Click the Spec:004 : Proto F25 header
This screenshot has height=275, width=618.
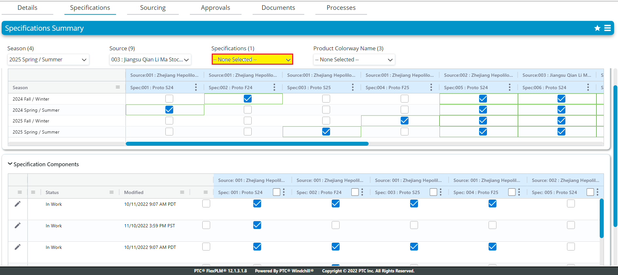387,88
